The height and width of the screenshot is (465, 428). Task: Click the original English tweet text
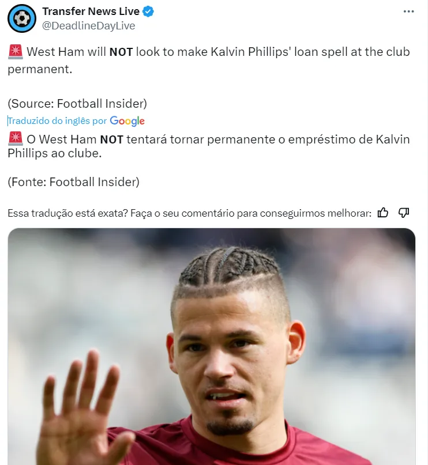209,61
